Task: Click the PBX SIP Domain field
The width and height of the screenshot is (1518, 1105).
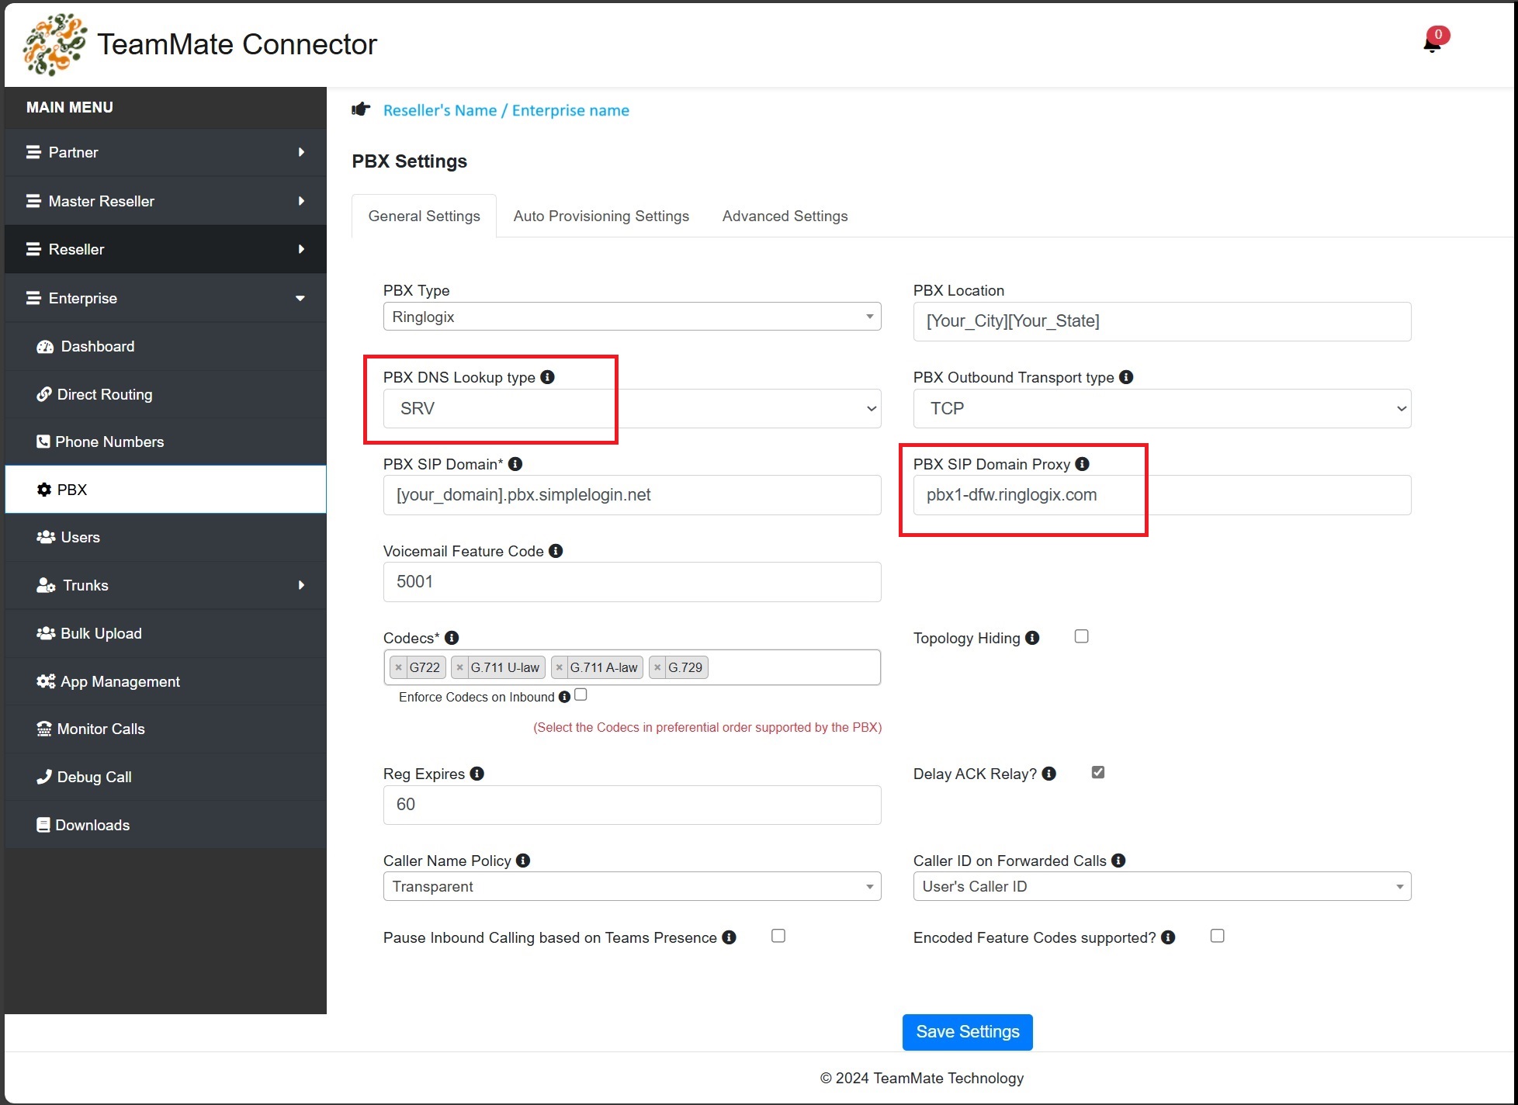Action: [632, 495]
